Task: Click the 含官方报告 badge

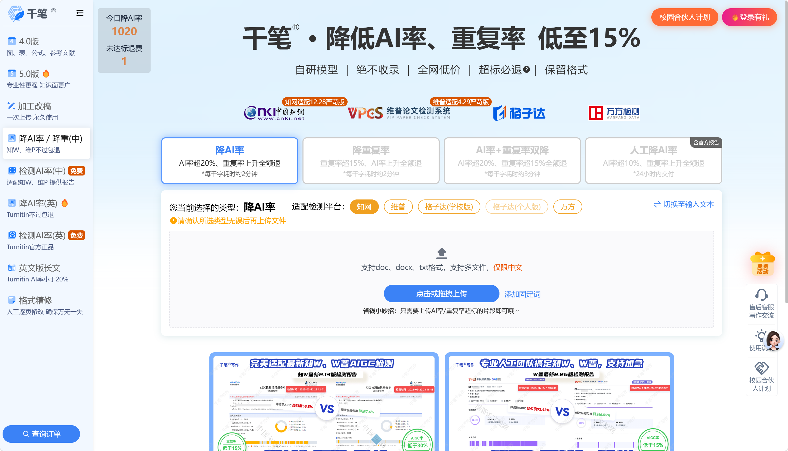Action: pos(706,143)
